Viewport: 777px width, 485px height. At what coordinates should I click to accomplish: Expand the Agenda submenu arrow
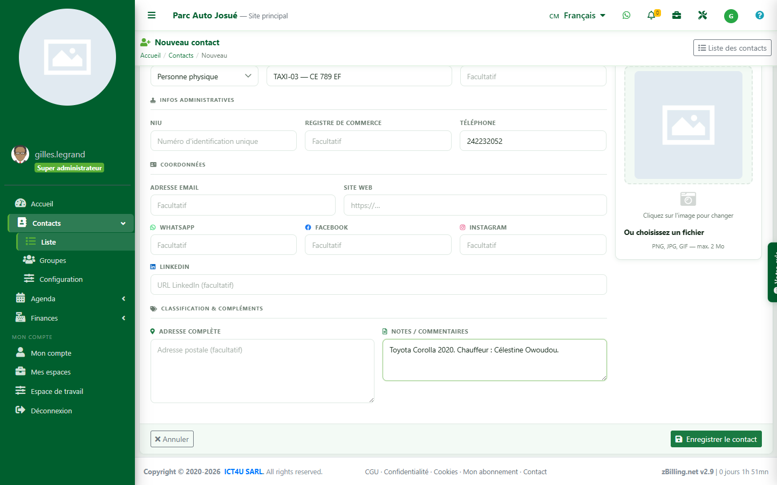(124, 299)
